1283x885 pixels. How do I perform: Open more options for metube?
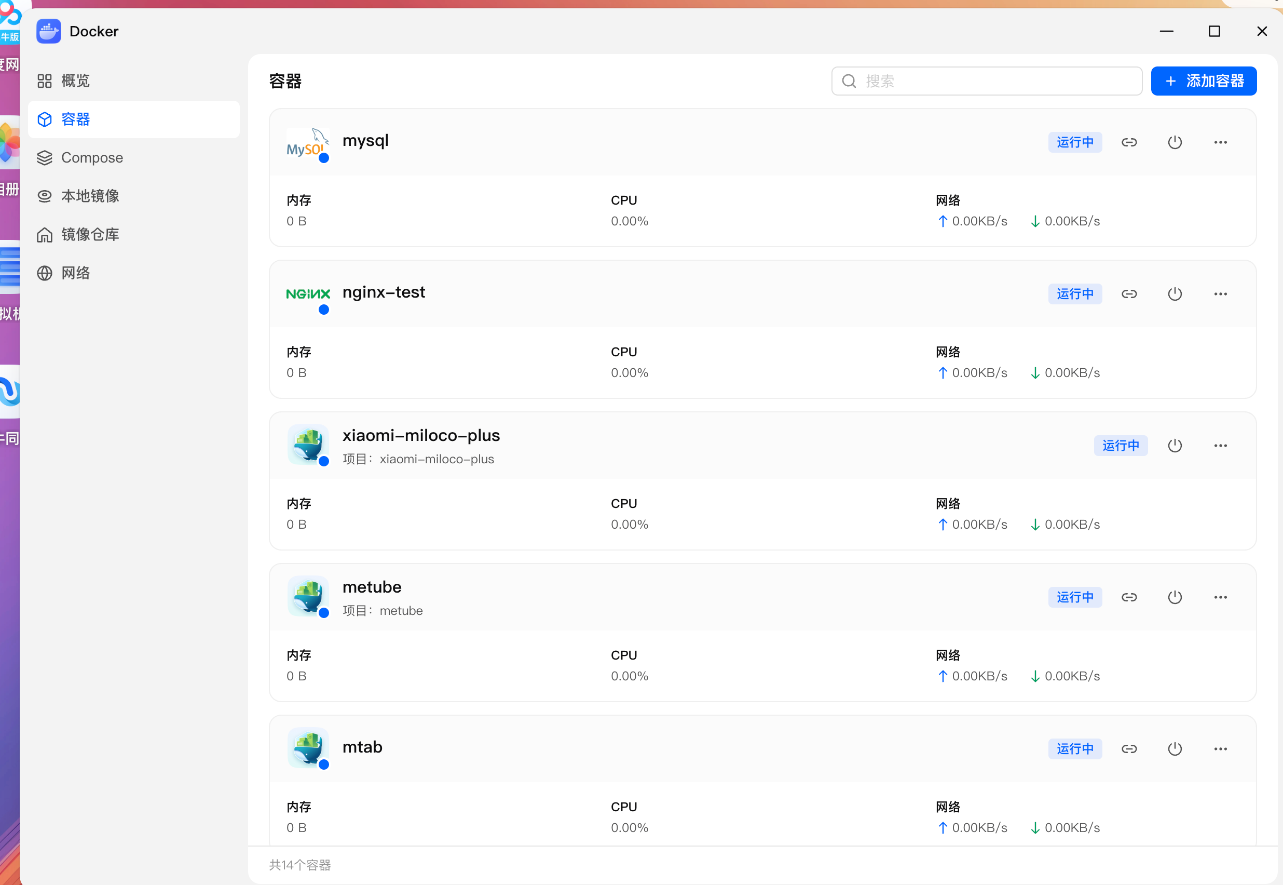[x=1220, y=597]
